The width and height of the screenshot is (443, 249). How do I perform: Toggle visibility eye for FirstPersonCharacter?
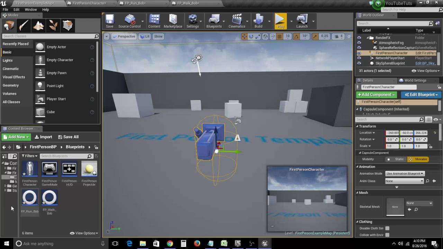(x=359, y=53)
